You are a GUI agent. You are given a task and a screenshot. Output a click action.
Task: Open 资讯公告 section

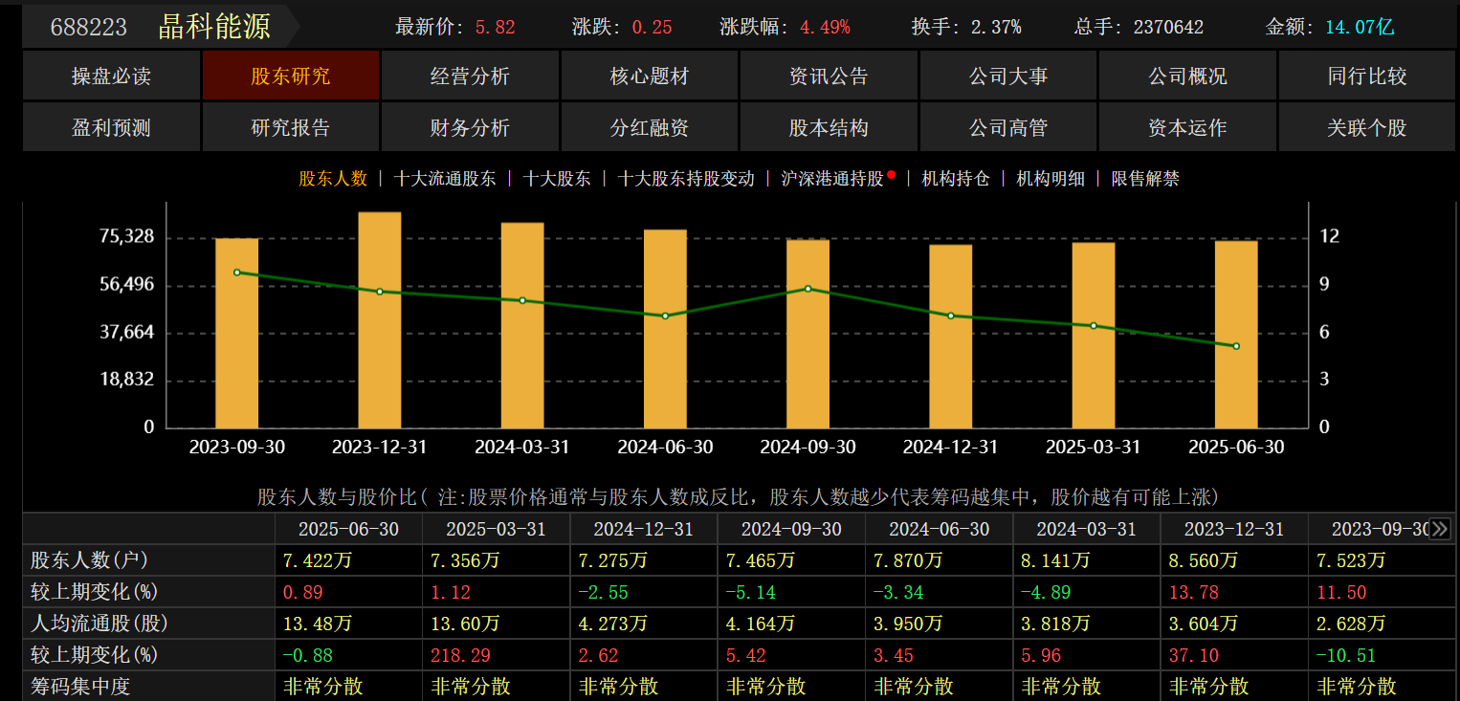click(x=829, y=77)
